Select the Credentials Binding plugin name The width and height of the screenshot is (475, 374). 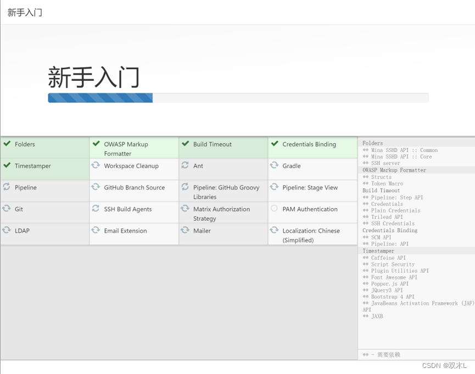click(309, 144)
